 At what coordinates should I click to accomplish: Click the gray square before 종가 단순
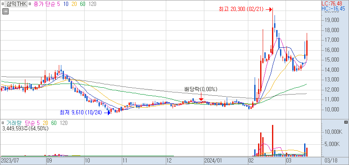click(30, 4)
